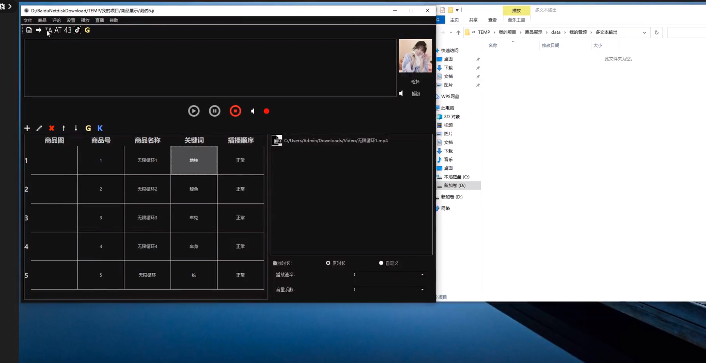Sort by 修改日期 column in Explorer

[550, 45]
